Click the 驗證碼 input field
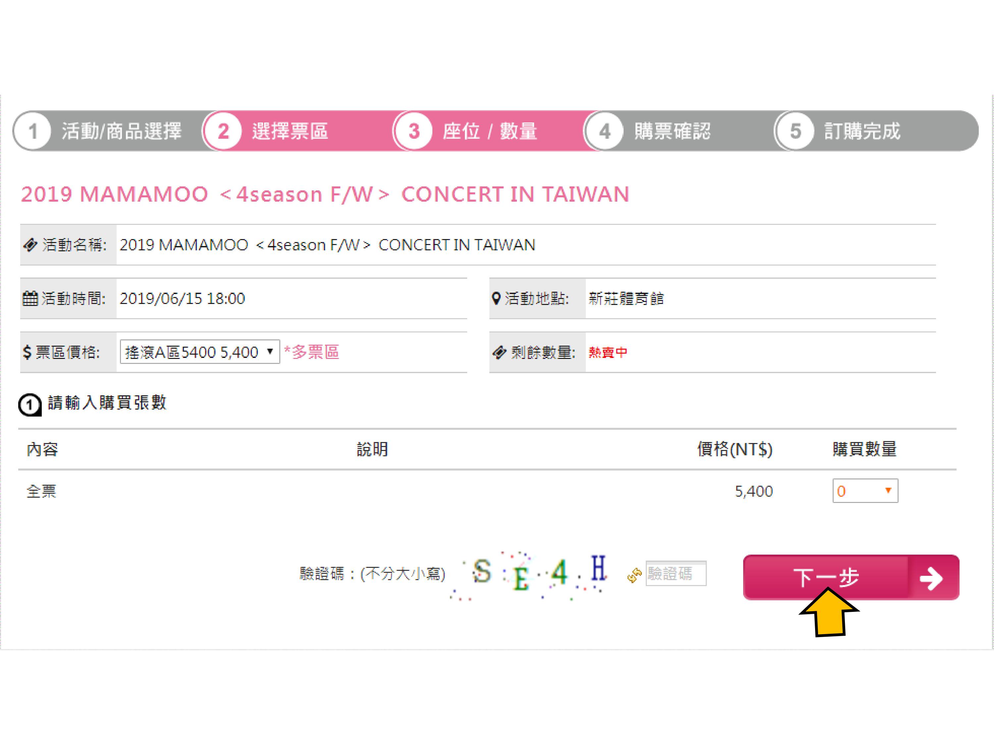 click(x=676, y=573)
